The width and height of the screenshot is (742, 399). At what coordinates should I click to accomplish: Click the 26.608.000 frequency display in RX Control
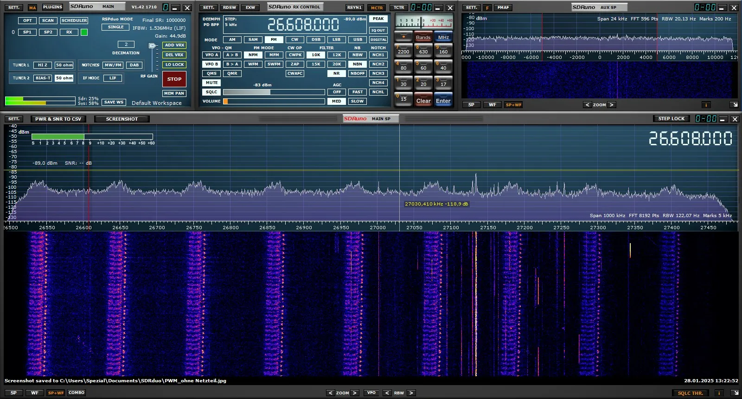click(303, 24)
